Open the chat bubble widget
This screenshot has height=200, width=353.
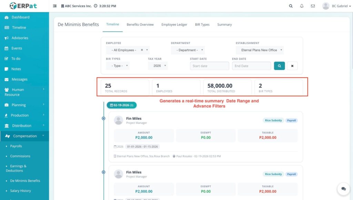[343, 189]
